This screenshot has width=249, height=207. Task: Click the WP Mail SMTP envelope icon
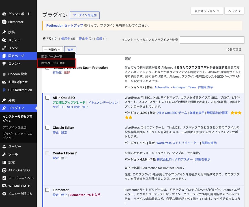coord(4,186)
